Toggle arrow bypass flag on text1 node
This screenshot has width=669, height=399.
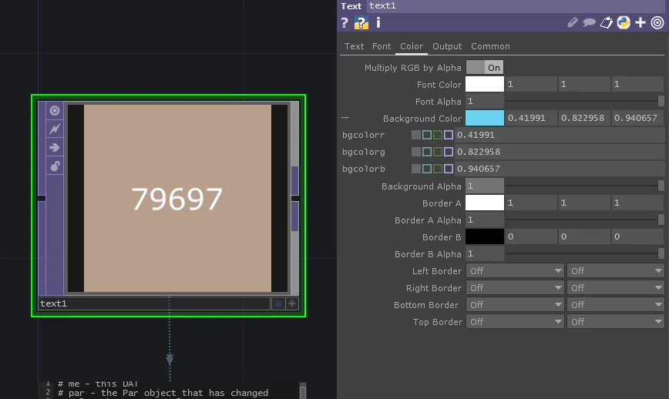55,147
